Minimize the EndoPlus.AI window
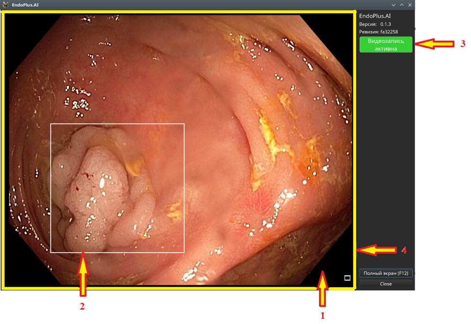This screenshot has width=471, height=324. pyautogui.click(x=393, y=5)
